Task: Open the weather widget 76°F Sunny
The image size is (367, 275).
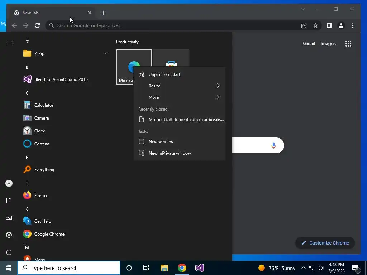Action: (277, 268)
